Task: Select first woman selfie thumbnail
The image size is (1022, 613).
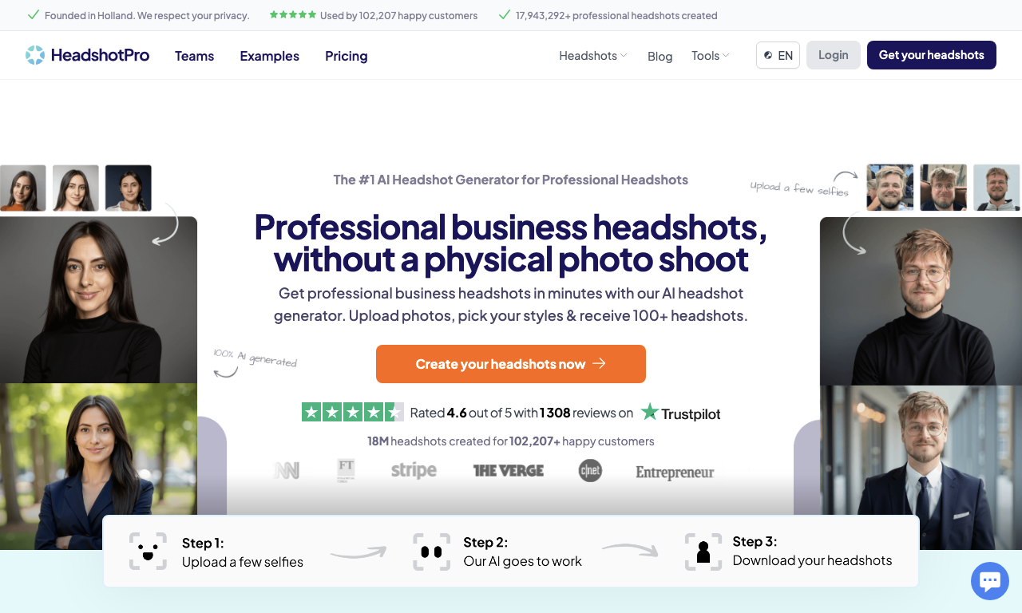Action: click(x=23, y=188)
